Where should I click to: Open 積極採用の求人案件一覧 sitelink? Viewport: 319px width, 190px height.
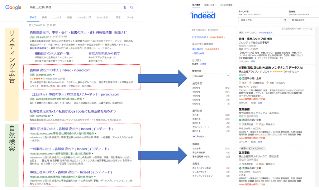[52, 54]
